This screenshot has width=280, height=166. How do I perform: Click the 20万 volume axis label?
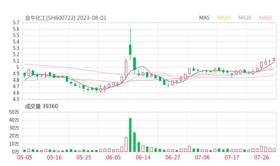(x=14, y=136)
